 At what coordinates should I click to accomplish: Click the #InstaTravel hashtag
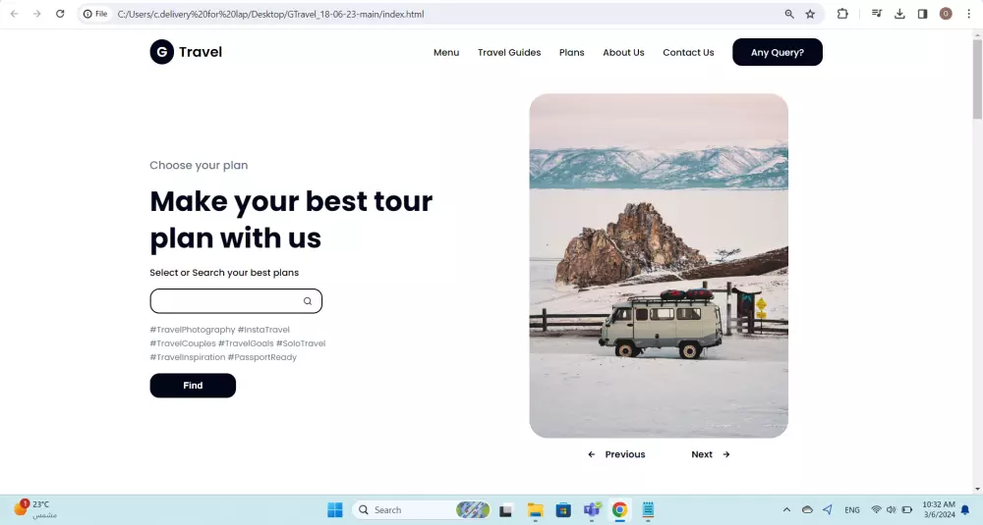(x=263, y=329)
